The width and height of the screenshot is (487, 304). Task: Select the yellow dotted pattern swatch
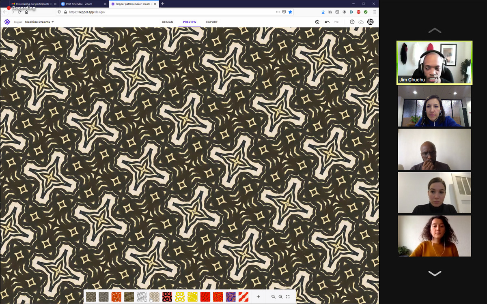tap(192, 297)
